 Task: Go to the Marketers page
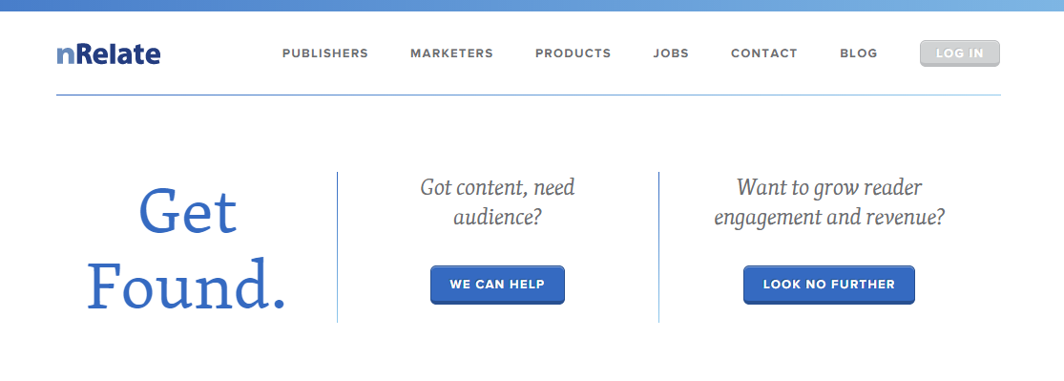pyautogui.click(x=451, y=53)
